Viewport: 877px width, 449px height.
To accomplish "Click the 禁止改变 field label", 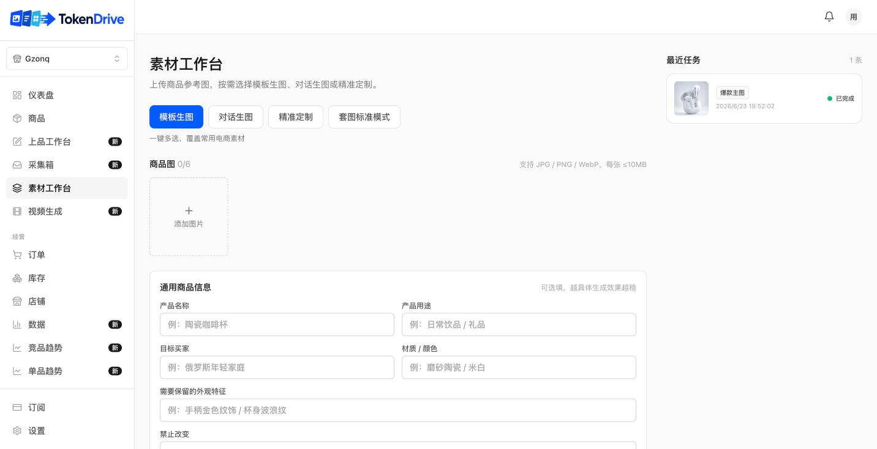I will click(175, 434).
